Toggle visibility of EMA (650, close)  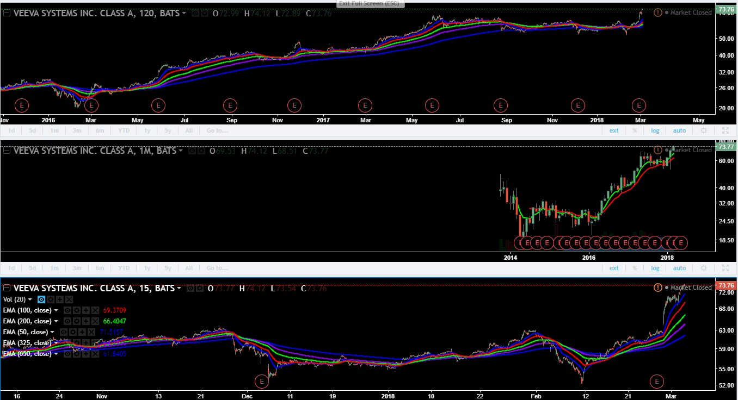tap(67, 354)
